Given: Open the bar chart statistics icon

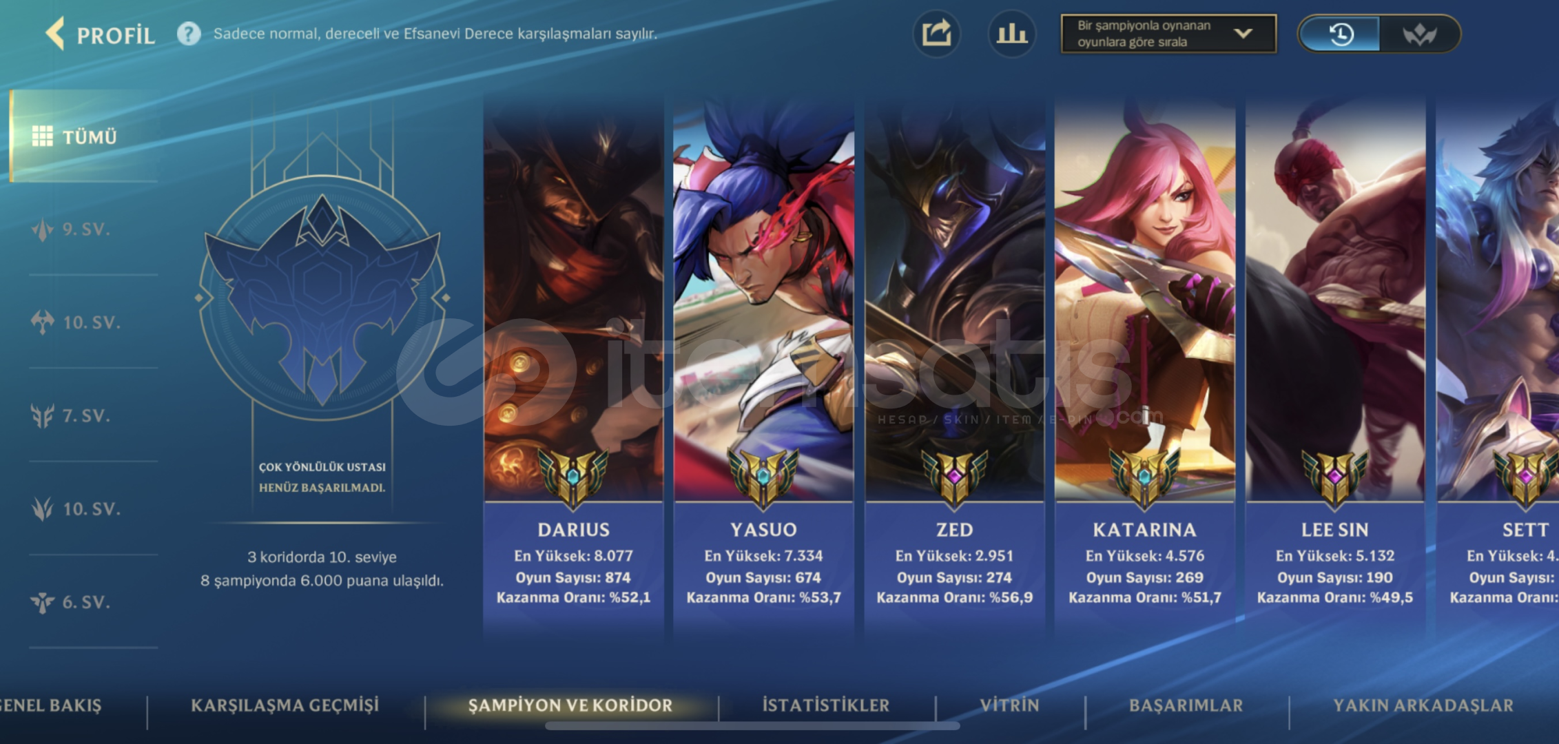Looking at the screenshot, I should pos(1011,34).
